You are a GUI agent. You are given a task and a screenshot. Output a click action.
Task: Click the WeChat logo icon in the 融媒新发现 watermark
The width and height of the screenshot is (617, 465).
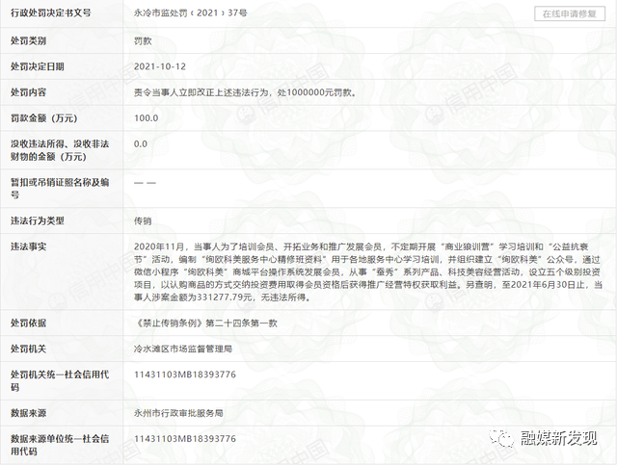(501, 438)
